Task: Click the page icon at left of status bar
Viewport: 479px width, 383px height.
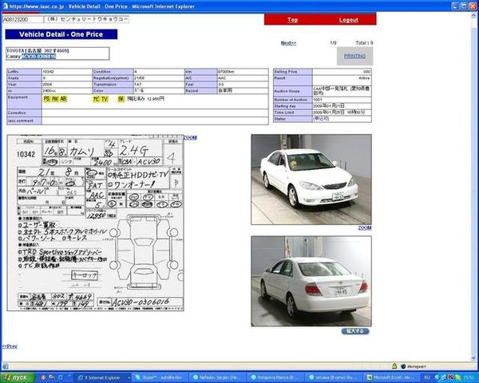Action: point(6,366)
